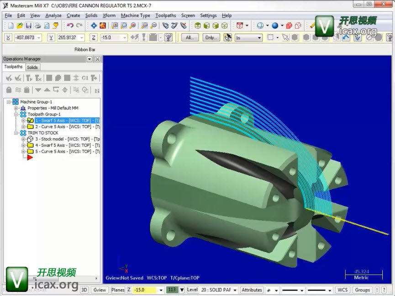395x296 pixels.
Task: Click the Fit to screen icon
Action: coord(94,26)
